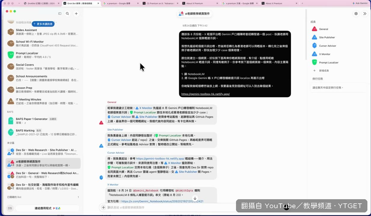The image size is (371, 216).
Task: Open the Slides Assistant chat
Action: coord(44,32)
